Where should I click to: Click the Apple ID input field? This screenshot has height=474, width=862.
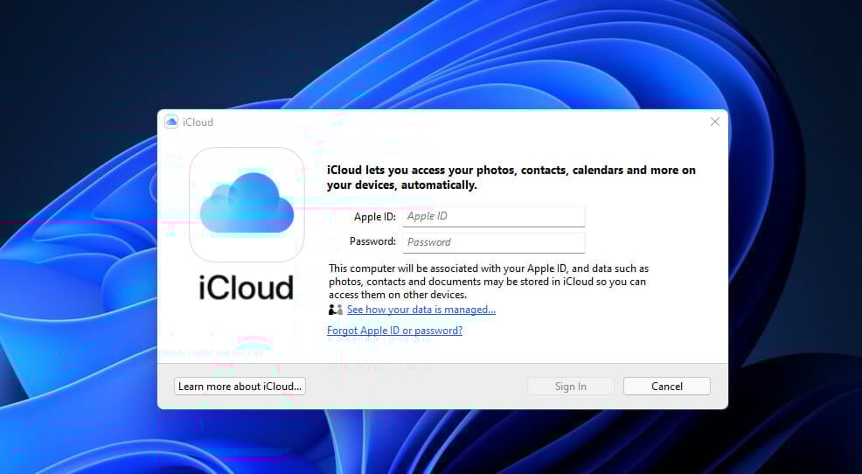494,216
